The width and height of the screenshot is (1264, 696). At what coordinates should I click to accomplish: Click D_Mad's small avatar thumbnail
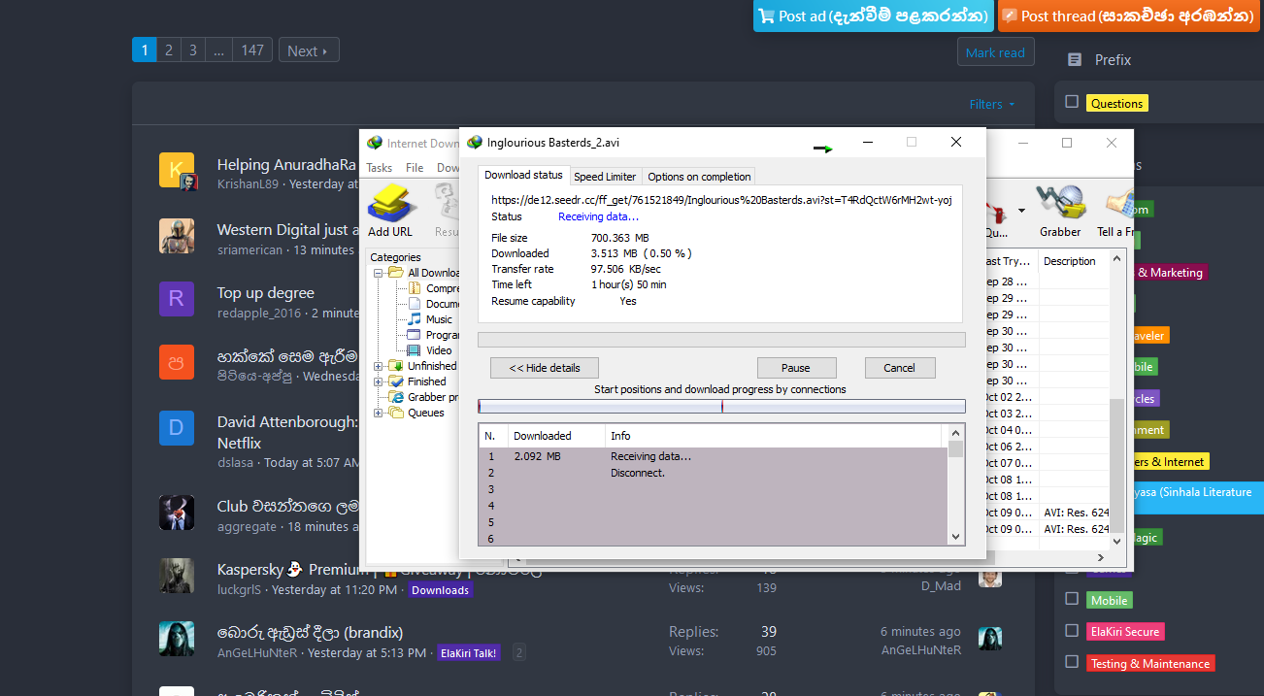pyautogui.click(x=989, y=576)
